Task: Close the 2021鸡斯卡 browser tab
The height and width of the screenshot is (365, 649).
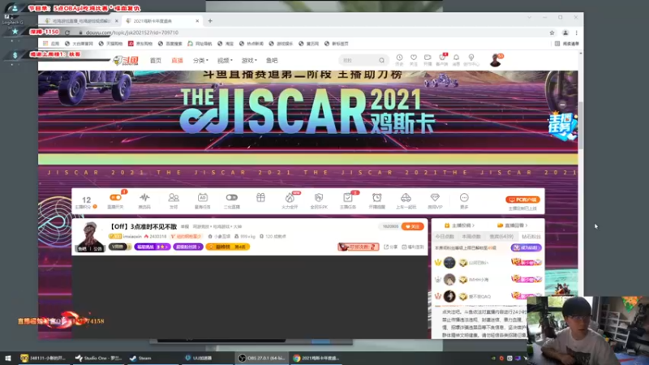Action: (197, 21)
